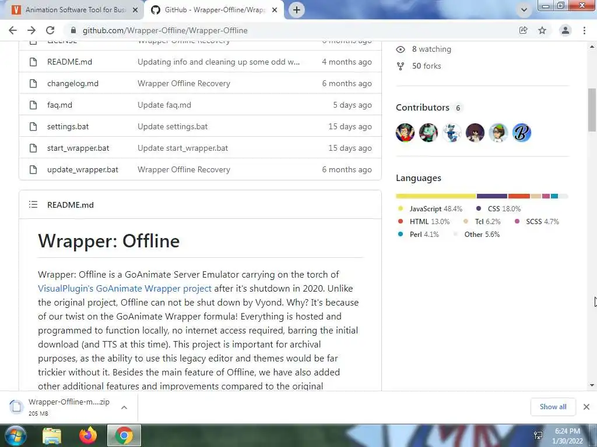Close the GitHub Wrapper-Offline tab

pos(275,10)
